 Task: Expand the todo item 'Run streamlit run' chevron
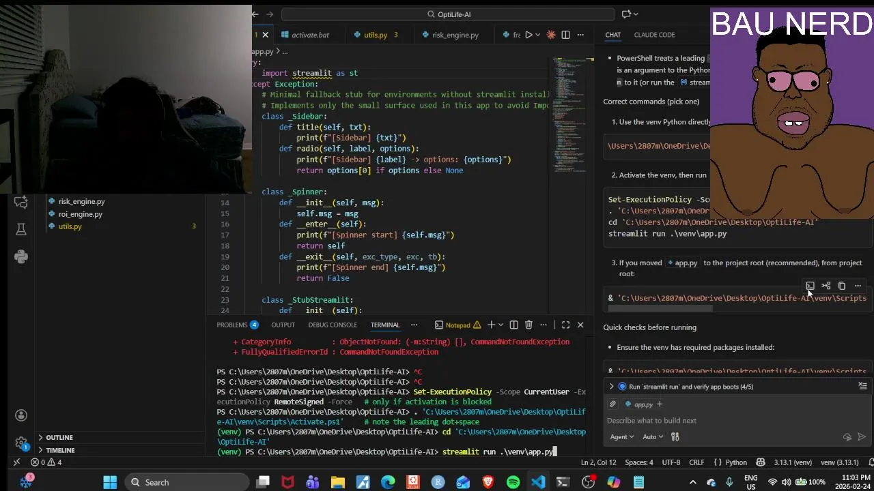(612, 387)
